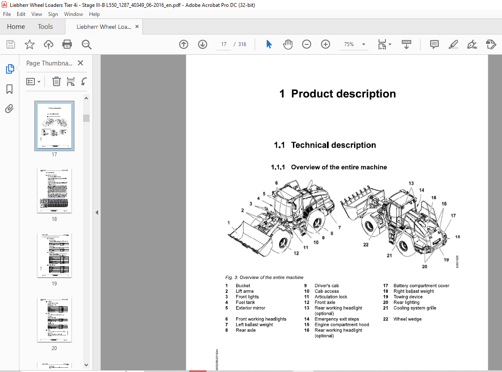Click the legend entry 'Towing device'
The image size is (502, 372).
point(408,297)
